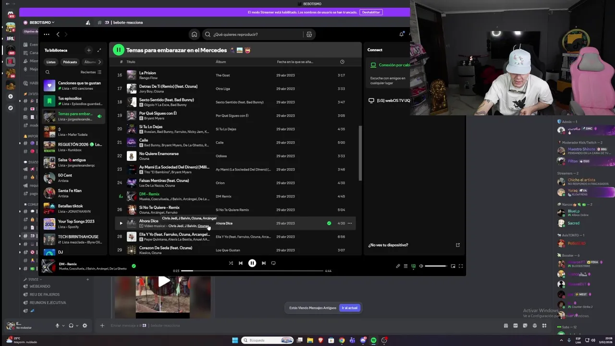Open more options for Ahora Dice
The width and height of the screenshot is (615, 346).
(x=350, y=223)
